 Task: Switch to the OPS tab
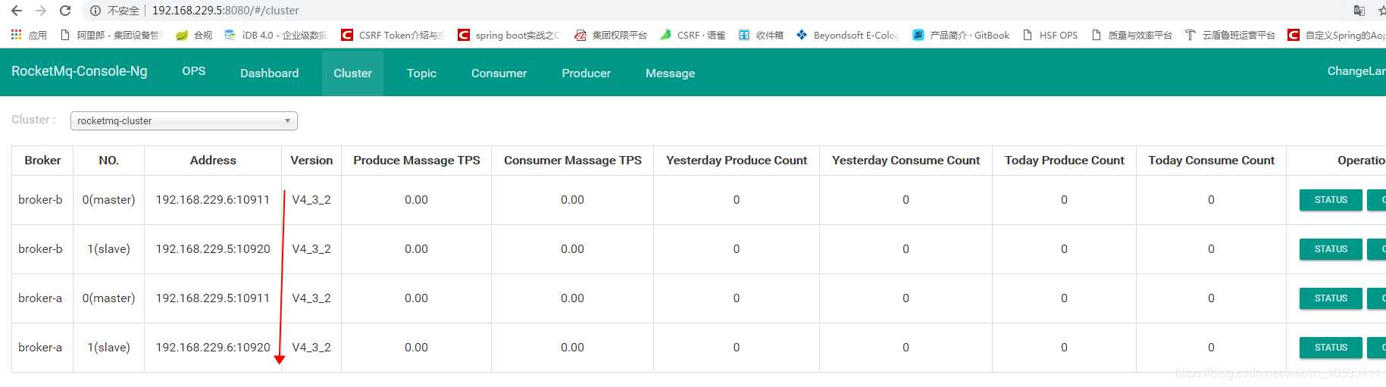[x=194, y=71]
